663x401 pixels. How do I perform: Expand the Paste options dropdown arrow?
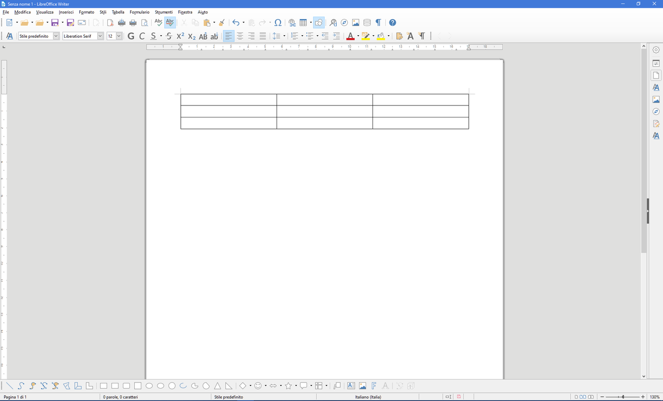[x=214, y=23]
